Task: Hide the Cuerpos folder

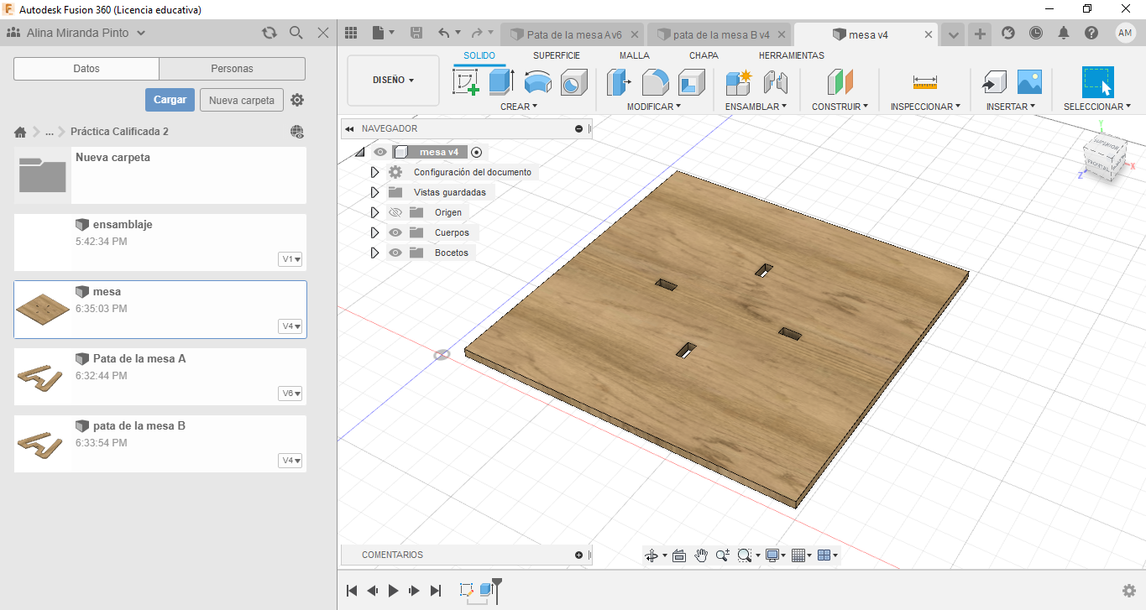Action: [395, 232]
